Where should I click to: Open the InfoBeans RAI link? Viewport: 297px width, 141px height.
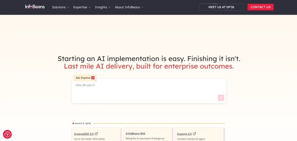[135, 133]
